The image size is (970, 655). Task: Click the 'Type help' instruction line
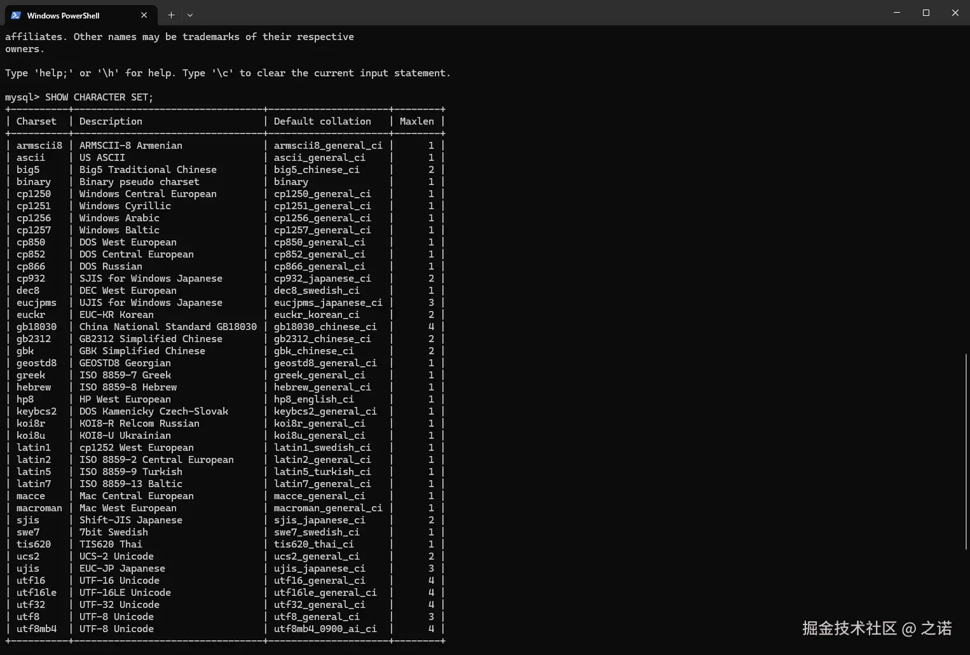click(x=227, y=72)
